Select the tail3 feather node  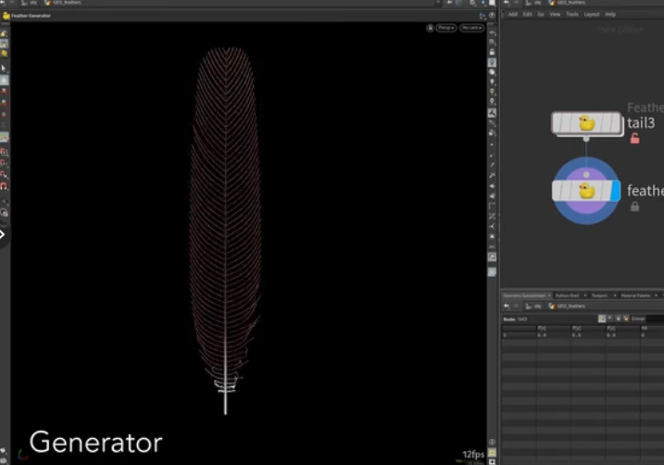tap(586, 124)
